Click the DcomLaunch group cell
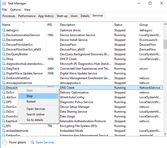Viewport: 167px width, 148px height. coord(148,40)
